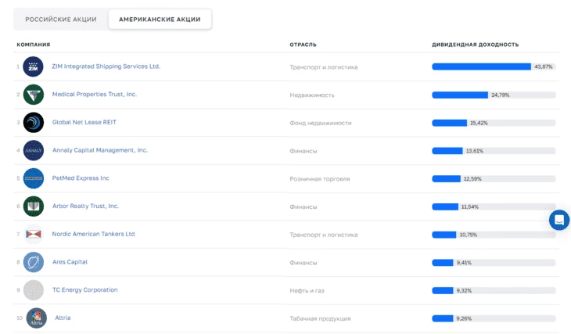Open Ares Capital company link
This screenshot has width=571, height=334.
[70, 262]
